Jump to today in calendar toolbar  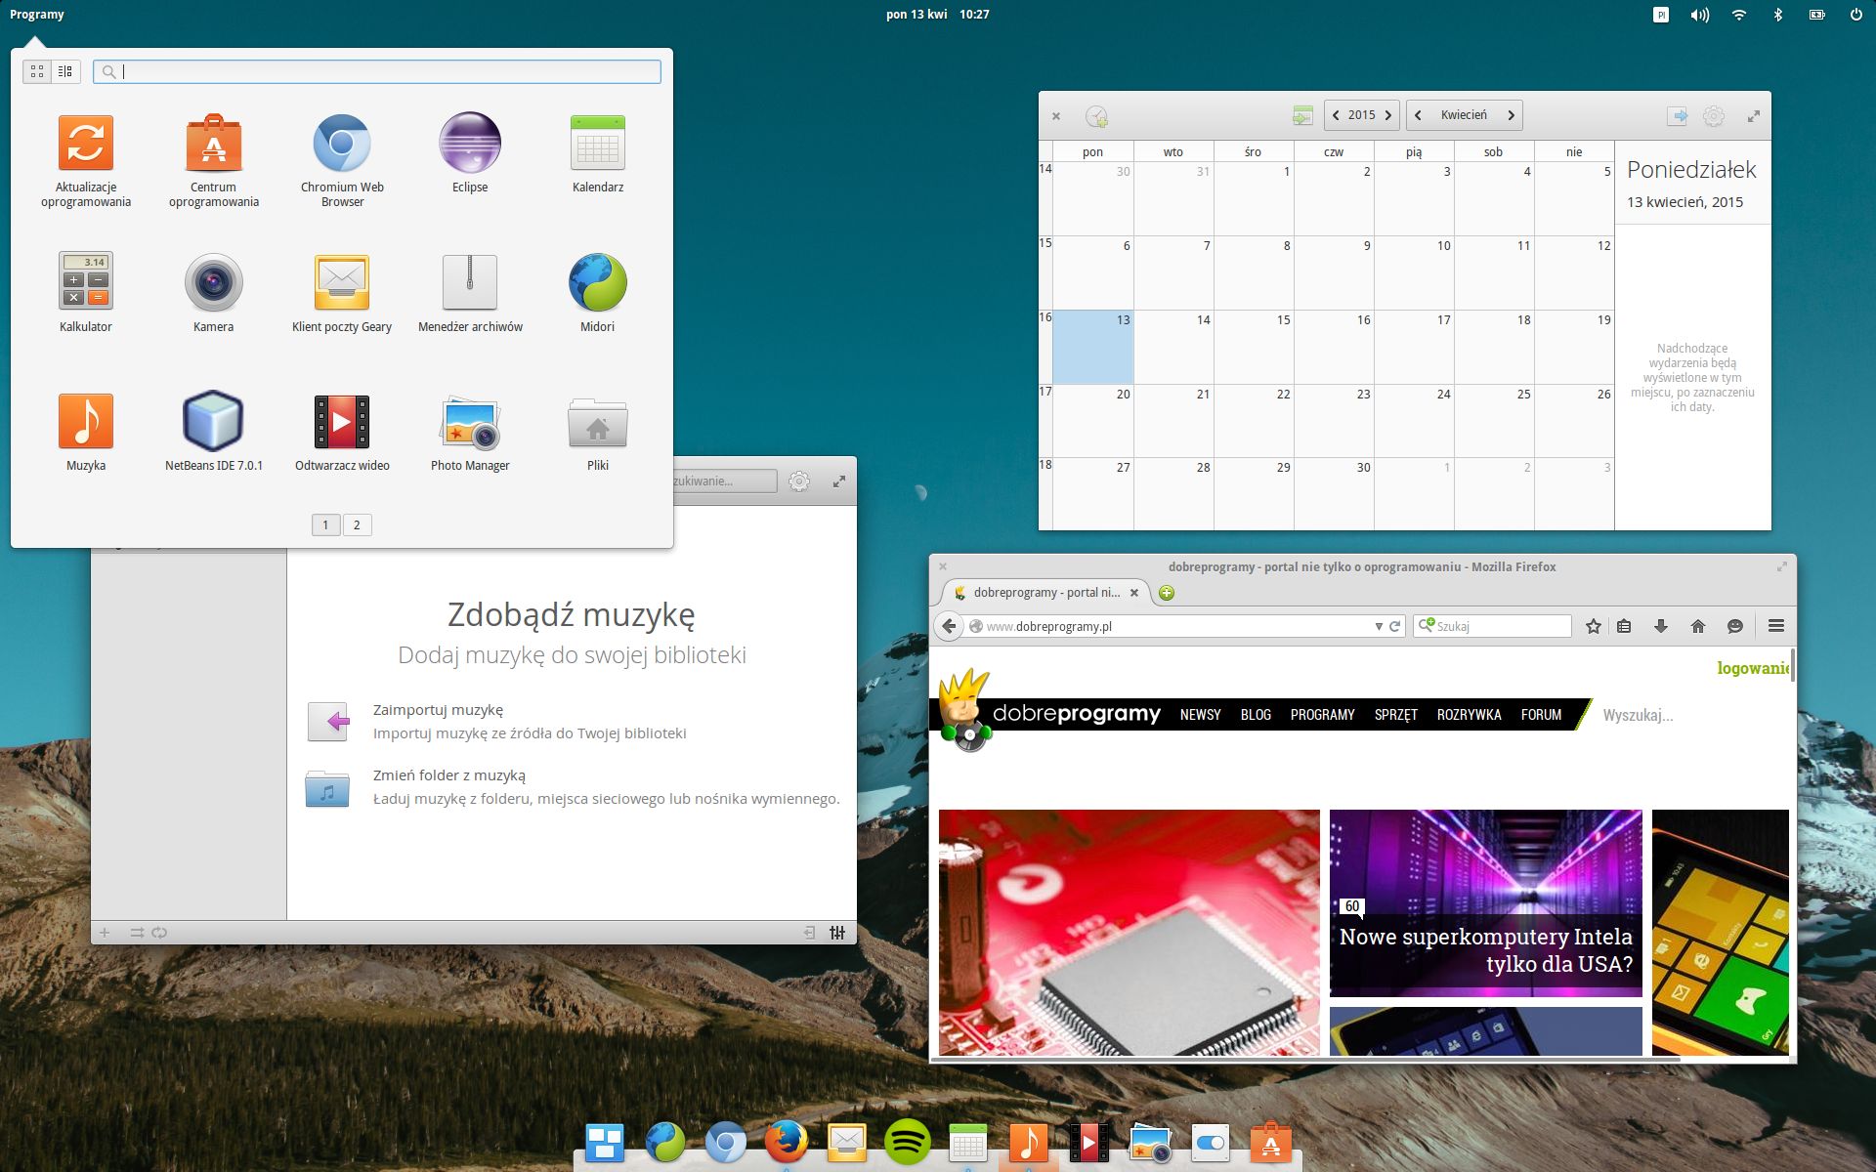click(1302, 116)
